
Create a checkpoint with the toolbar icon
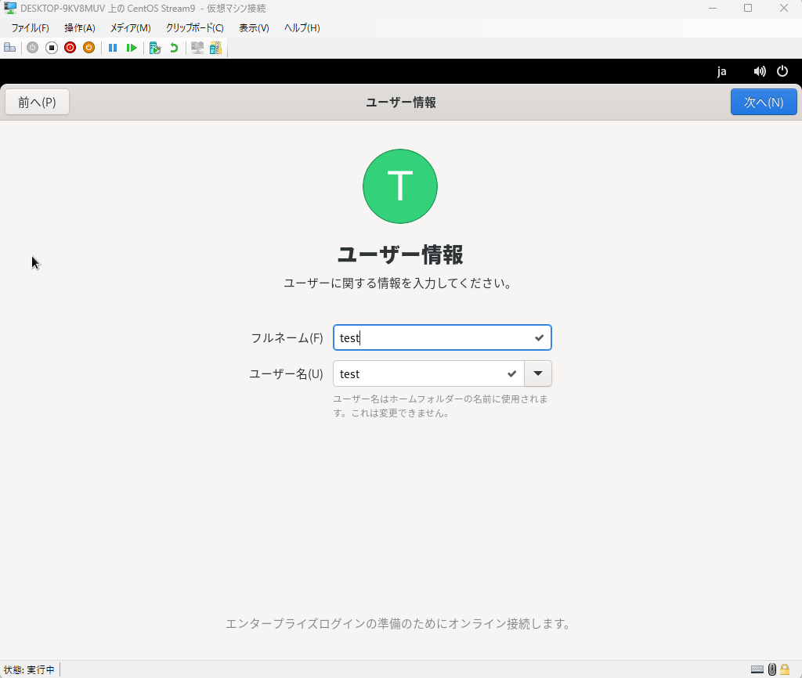155,48
